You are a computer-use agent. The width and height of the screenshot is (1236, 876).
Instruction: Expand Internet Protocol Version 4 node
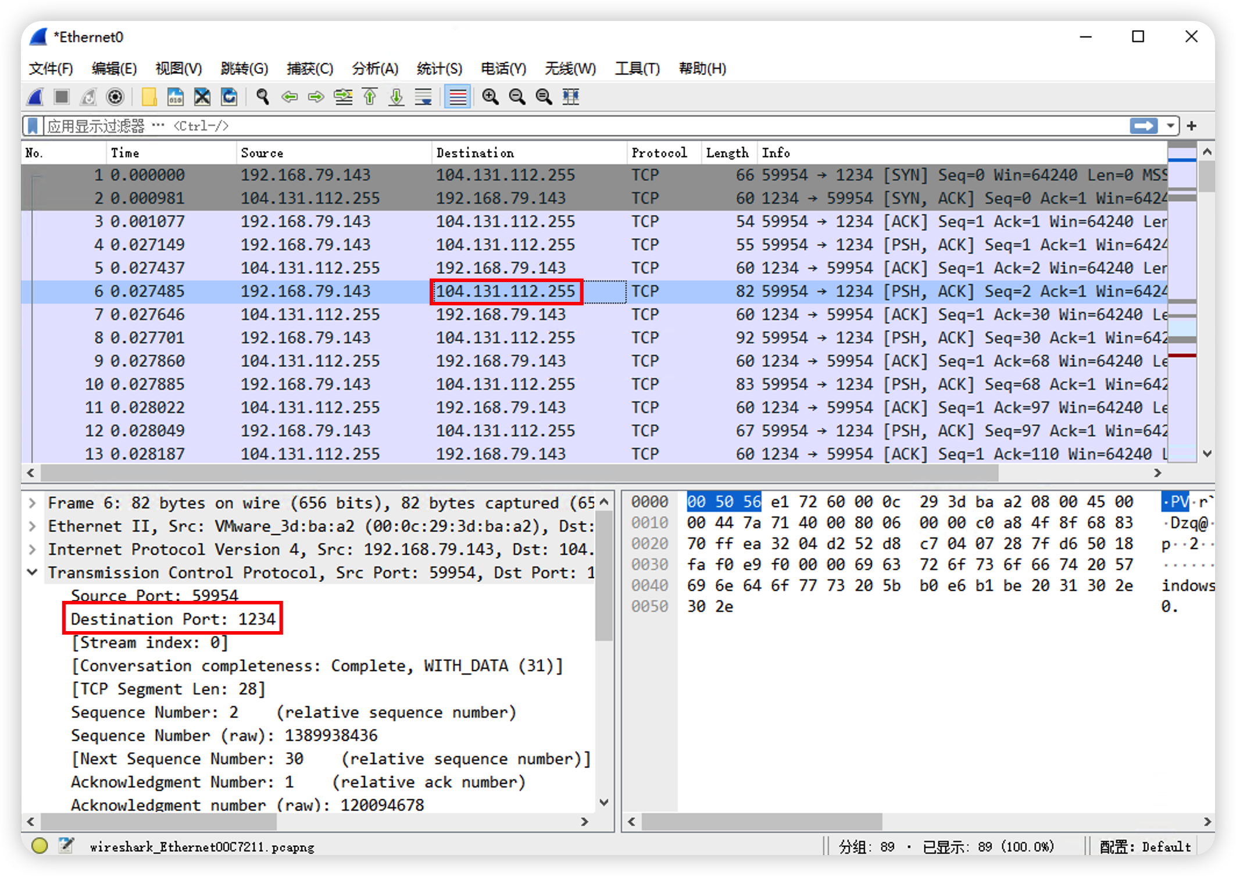coord(33,549)
